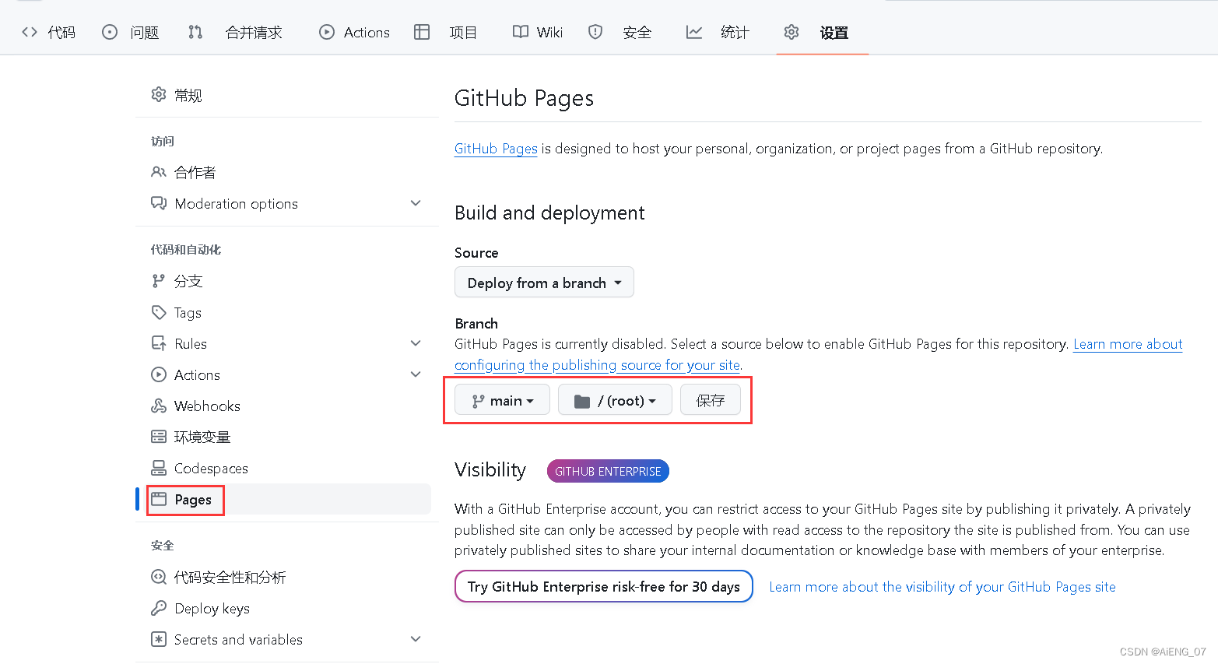Image resolution: width=1218 pixels, height=664 pixels.
Task: Click the branch icon in the main dropdown
Action: pyautogui.click(x=478, y=401)
